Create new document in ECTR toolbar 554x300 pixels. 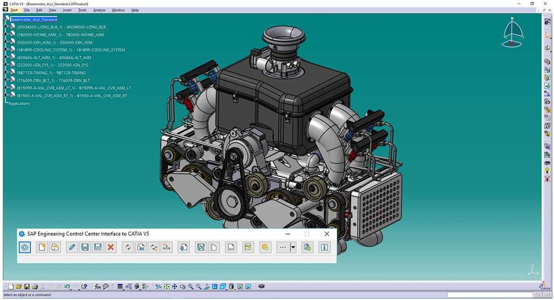coord(42,247)
